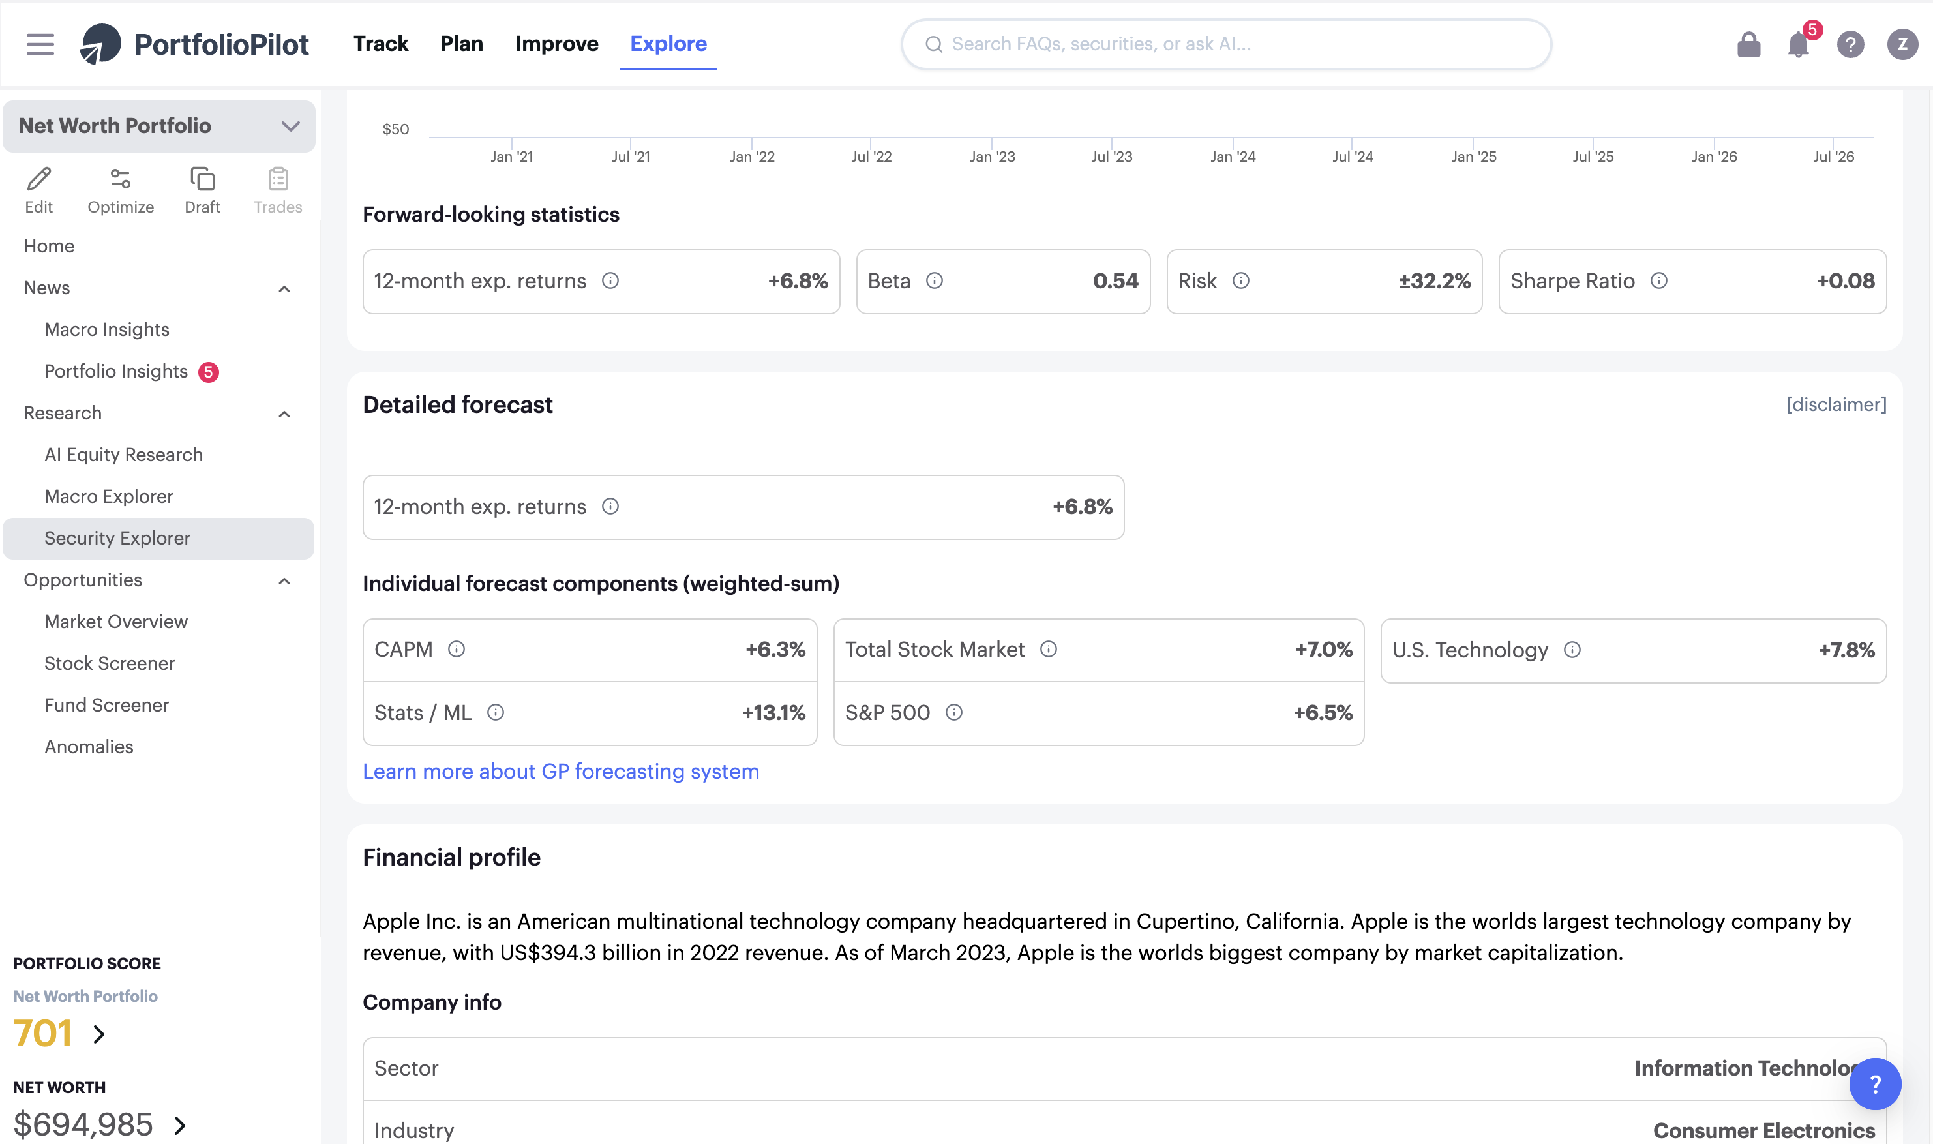
Task: Info icon next to CAPM
Action: point(457,649)
